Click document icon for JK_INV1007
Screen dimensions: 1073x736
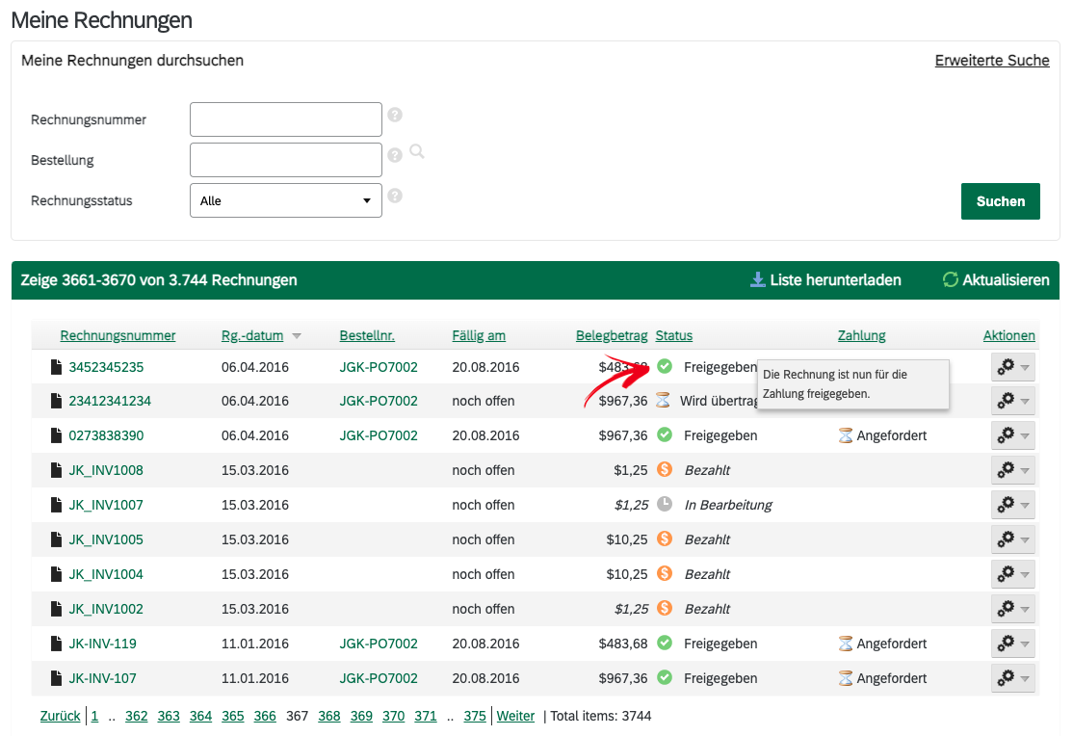coord(56,505)
